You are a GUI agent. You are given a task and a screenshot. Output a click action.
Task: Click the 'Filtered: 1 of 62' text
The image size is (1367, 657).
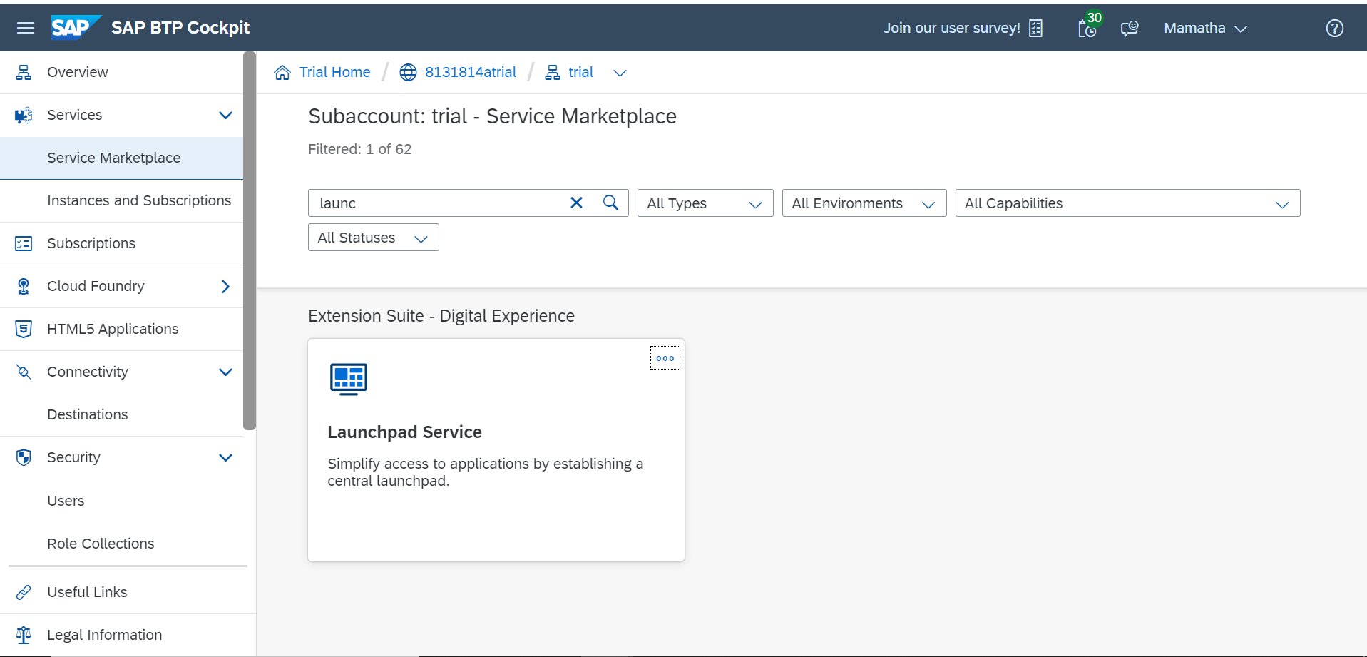pos(359,149)
